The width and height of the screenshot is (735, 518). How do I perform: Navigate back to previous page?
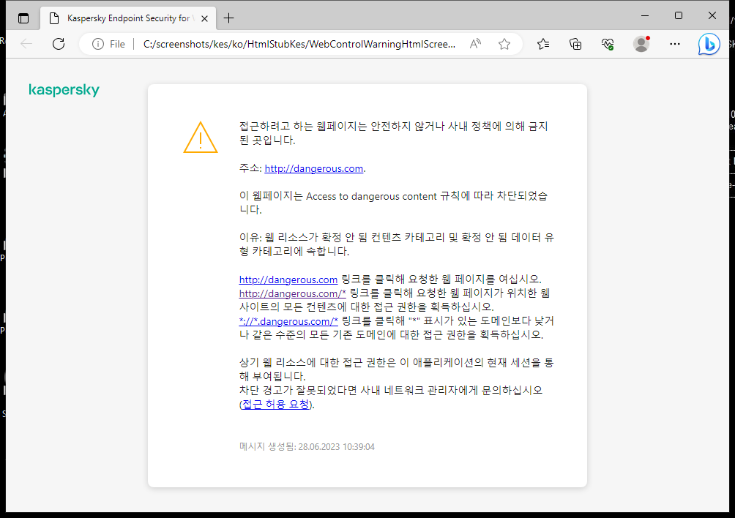pyautogui.click(x=26, y=44)
